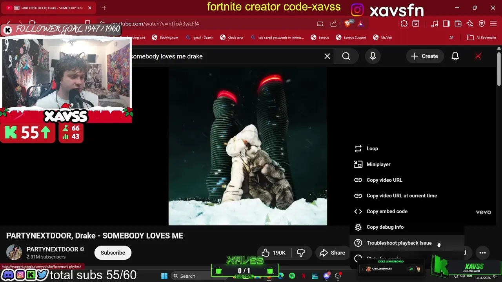This screenshot has width=502, height=282.
Task: Click YouTube search magnifier button
Action: click(x=346, y=56)
